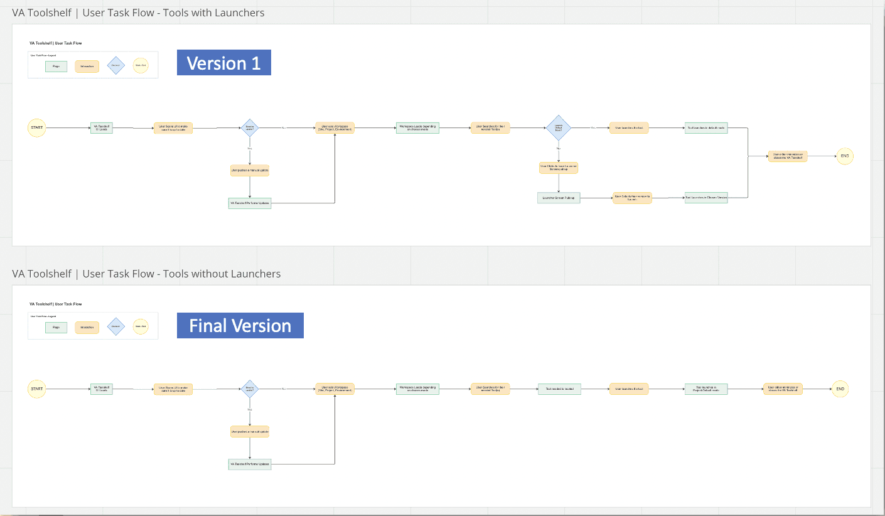
Task: Select 'VA Toolshelf UI Loads' box in Version 1 flow
Action: point(102,128)
